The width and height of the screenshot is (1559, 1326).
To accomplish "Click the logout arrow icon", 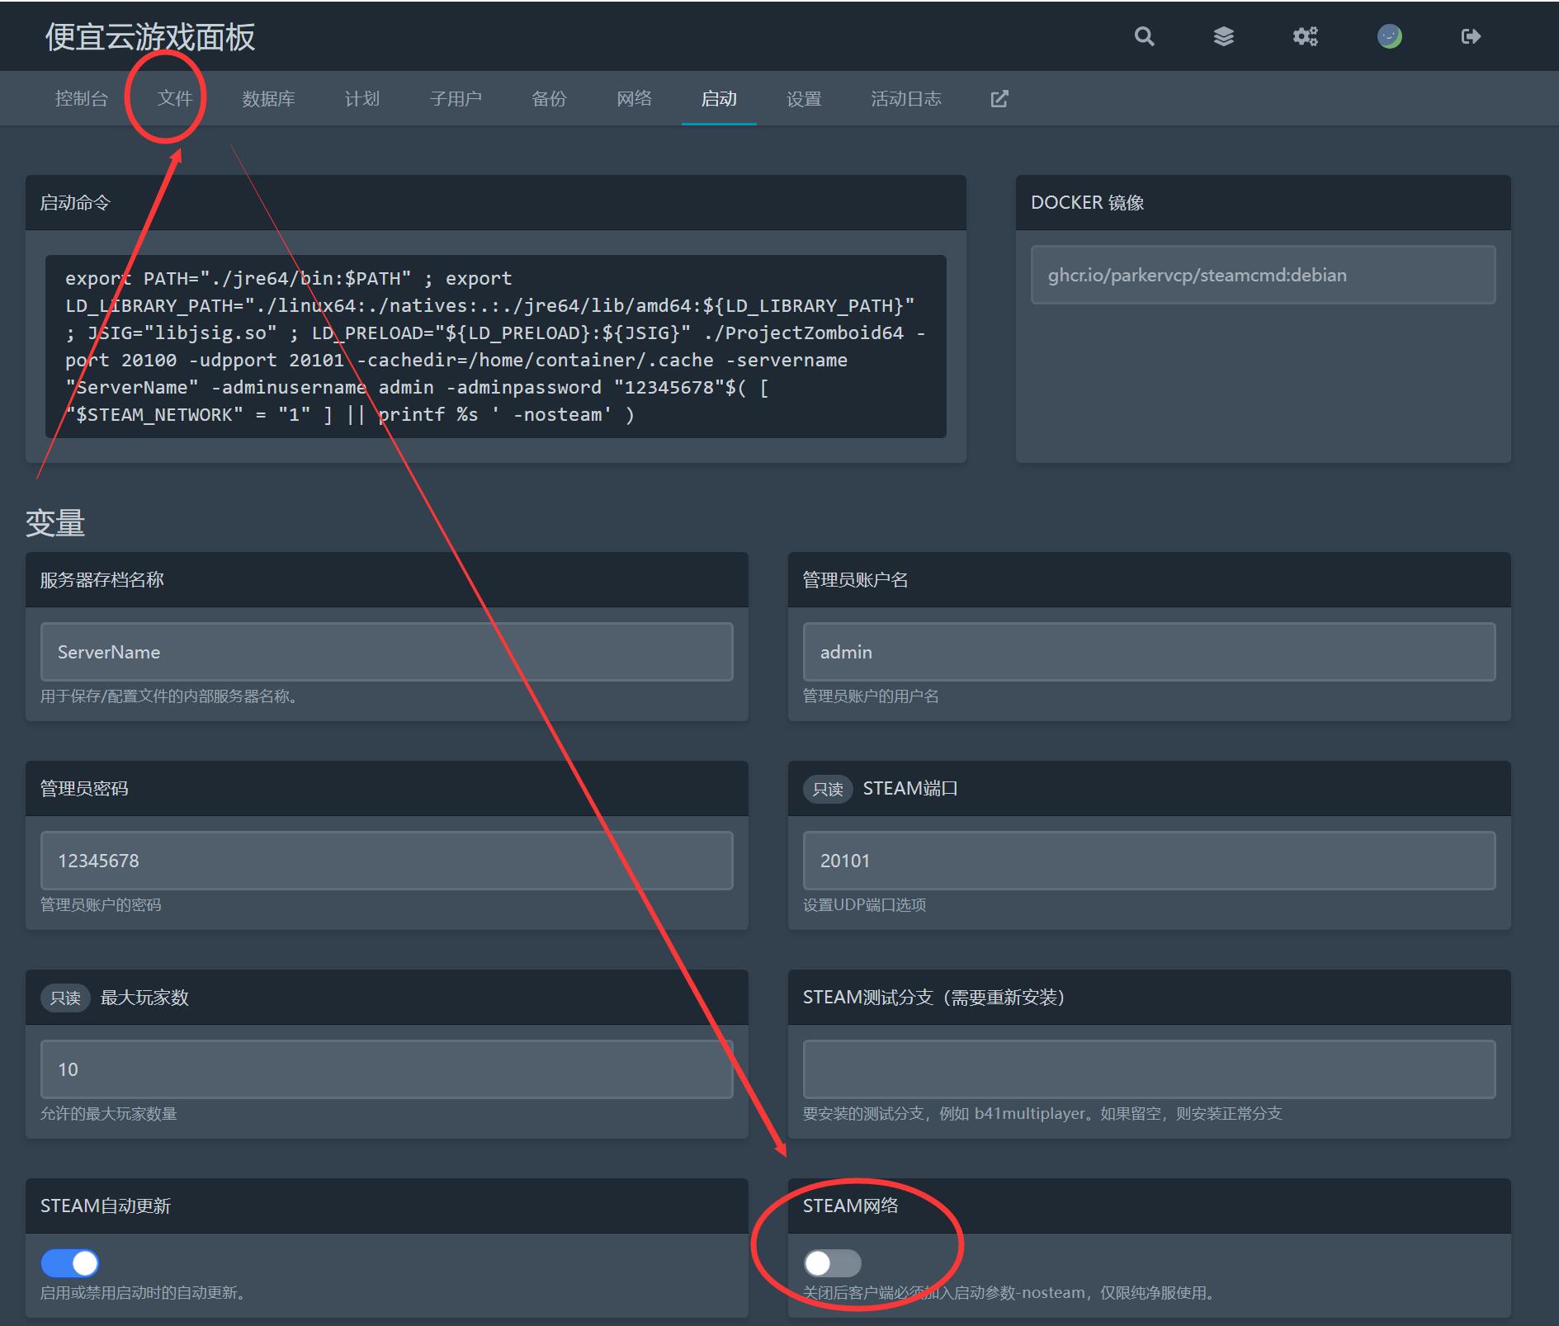I will click(1470, 36).
